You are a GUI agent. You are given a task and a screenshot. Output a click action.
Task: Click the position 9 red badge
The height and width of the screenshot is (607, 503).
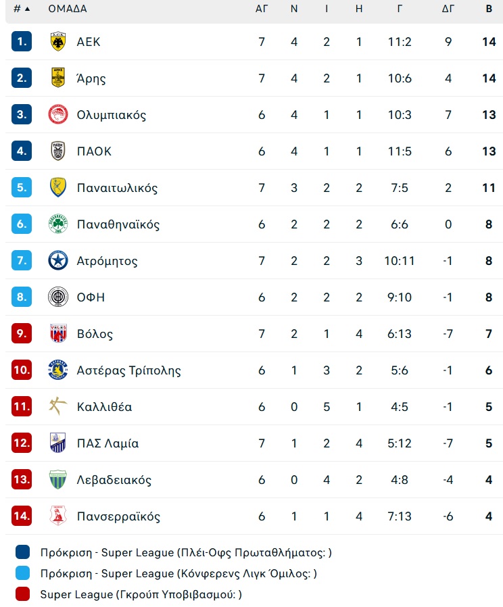point(22,333)
